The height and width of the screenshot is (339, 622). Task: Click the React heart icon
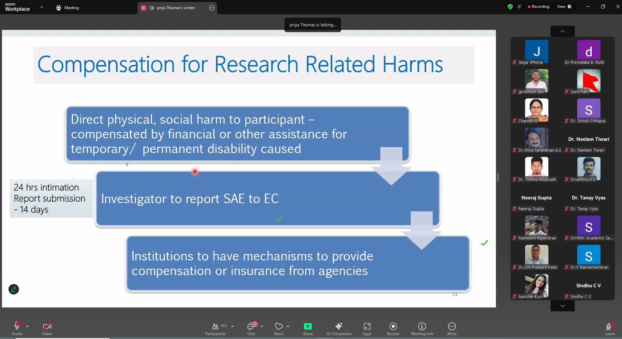[279, 329]
